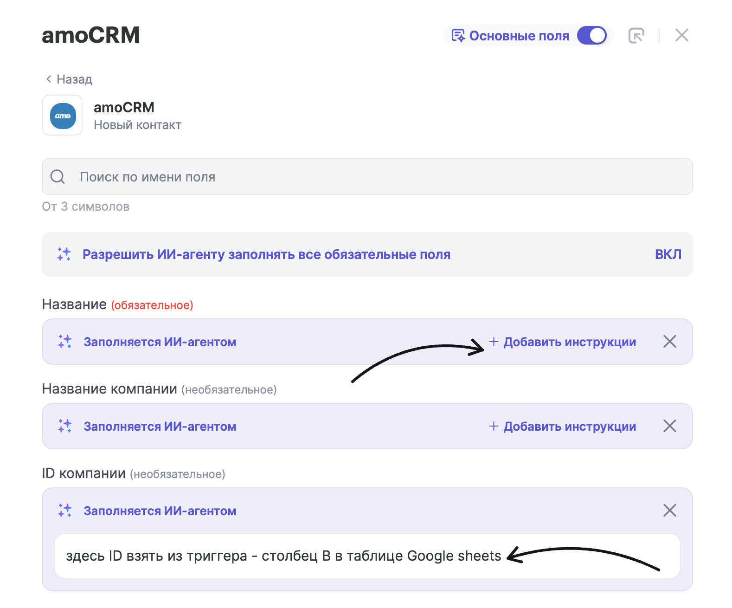Remove AI filling for Название компании field

click(669, 426)
